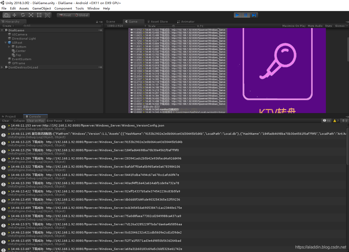Image resolution: width=349 pixels, height=252 pixels.
Task: Select GFFrame in Hierarchy
Action: pos(19,63)
